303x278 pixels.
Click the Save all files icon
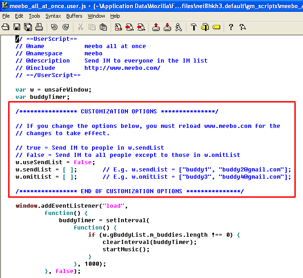point(28,27)
